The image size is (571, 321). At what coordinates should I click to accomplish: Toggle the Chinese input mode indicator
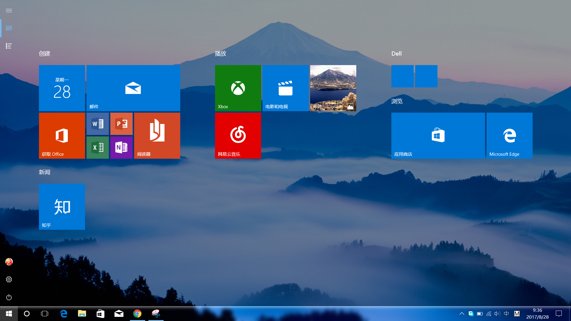click(506, 314)
